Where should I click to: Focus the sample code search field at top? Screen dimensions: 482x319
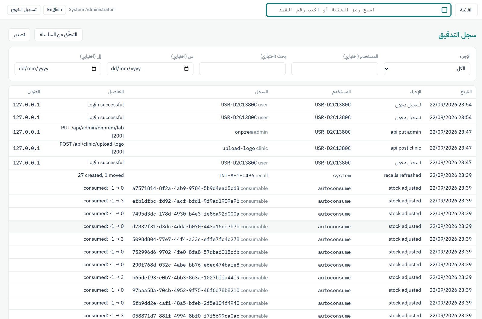(358, 10)
